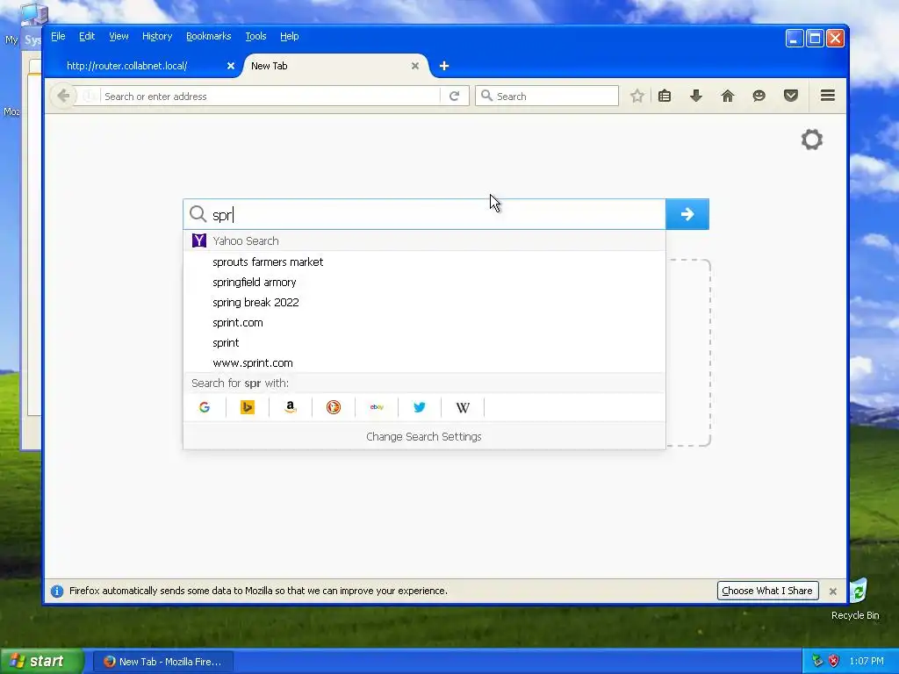
Task: Choose the sprint.com suggestion
Action: (x=424, y=322)
